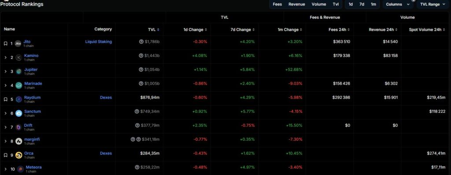Toggle the 7d time period filter

pos(362,4)
